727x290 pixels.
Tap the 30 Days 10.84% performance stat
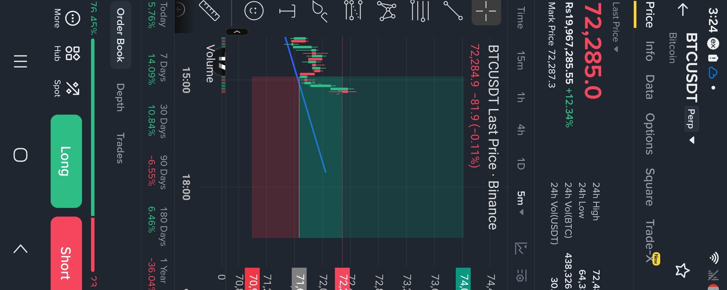[x=158, y=121]
